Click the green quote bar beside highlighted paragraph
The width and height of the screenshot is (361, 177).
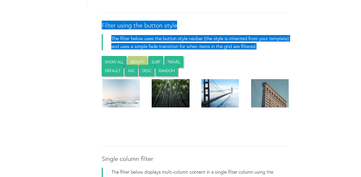click(x=102, y=42)
